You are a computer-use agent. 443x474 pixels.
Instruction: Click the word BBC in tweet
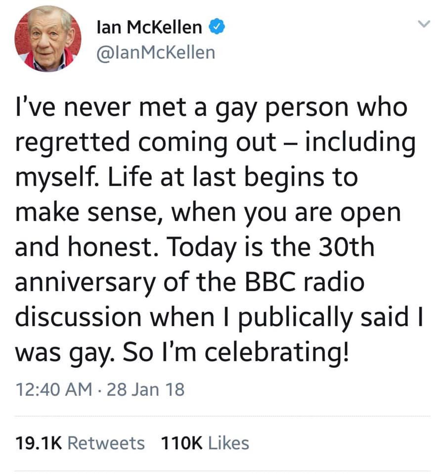tap(271, 282)
